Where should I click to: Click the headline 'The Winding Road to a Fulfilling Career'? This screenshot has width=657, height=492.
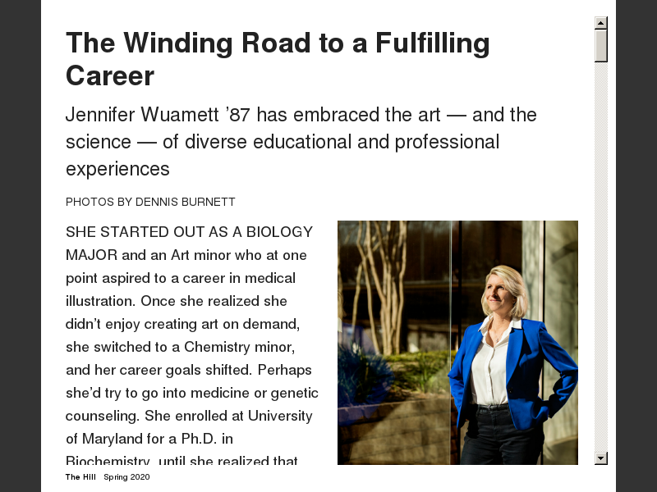[278, 59]
